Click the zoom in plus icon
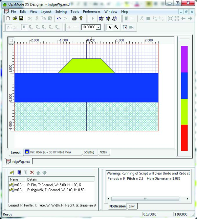197x219 pixels. pos(69,27)
